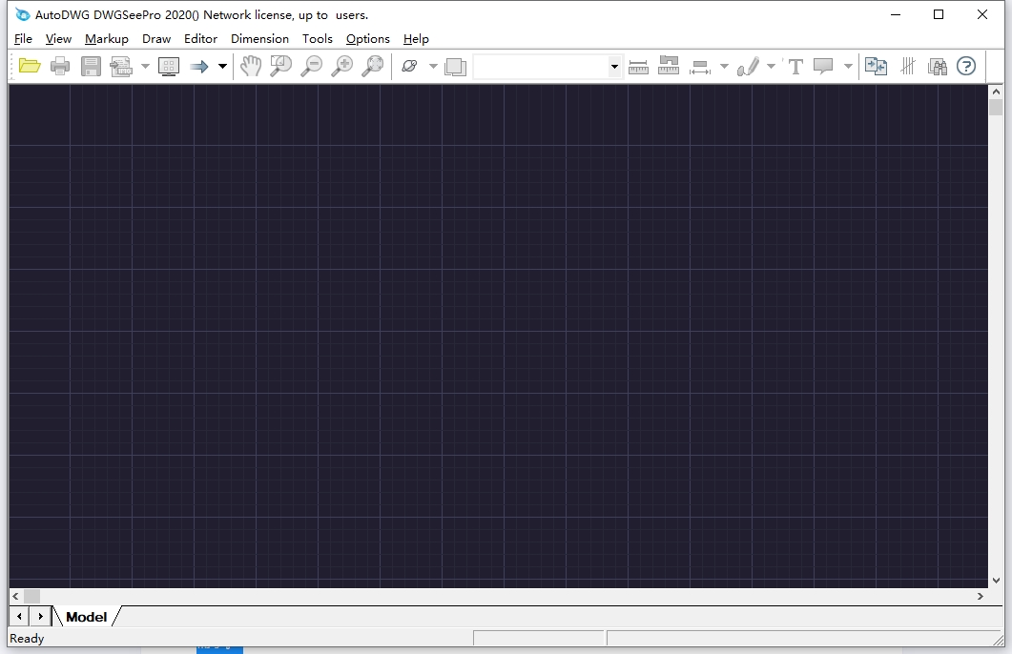The image size is (1012, 654).
Task: Click the binoculars find text icon
Action: coord(938,66)
